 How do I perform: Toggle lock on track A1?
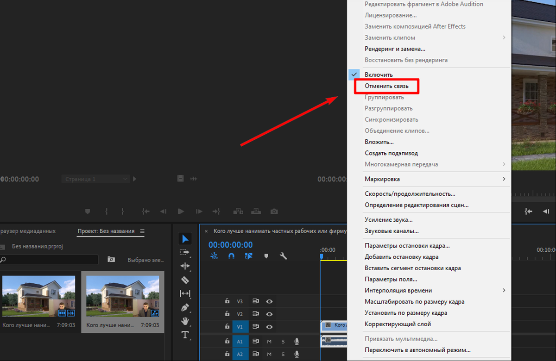227,342
